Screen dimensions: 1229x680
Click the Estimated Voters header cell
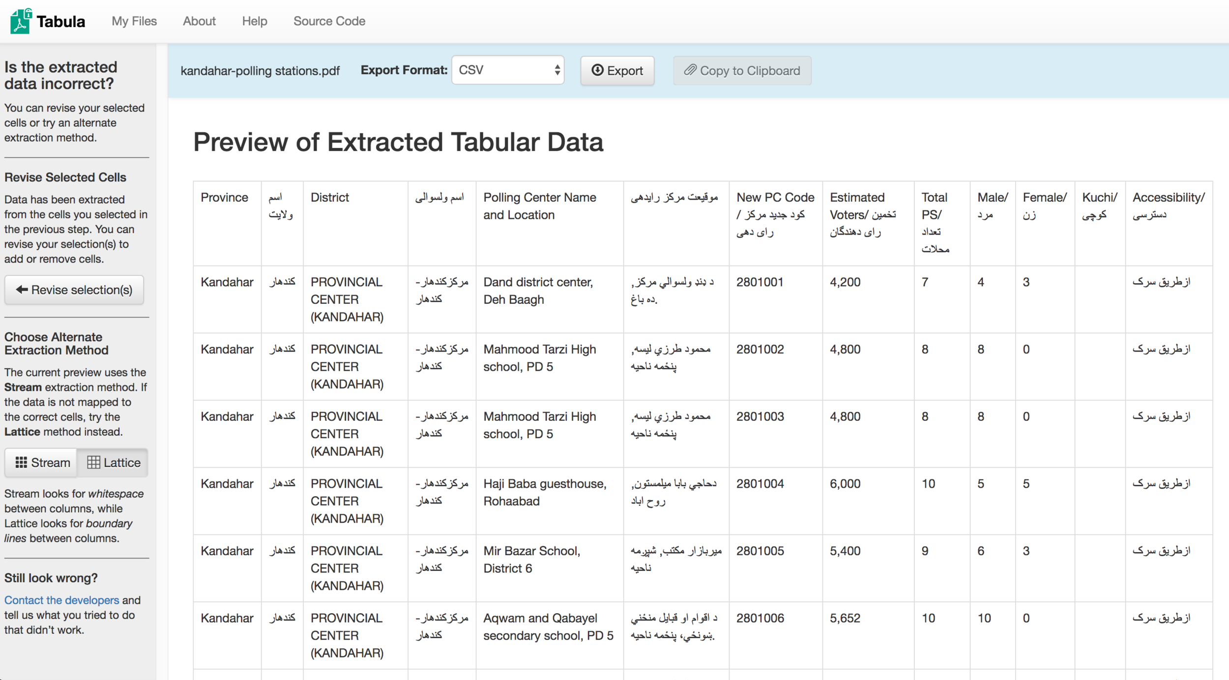pos(868,223)
